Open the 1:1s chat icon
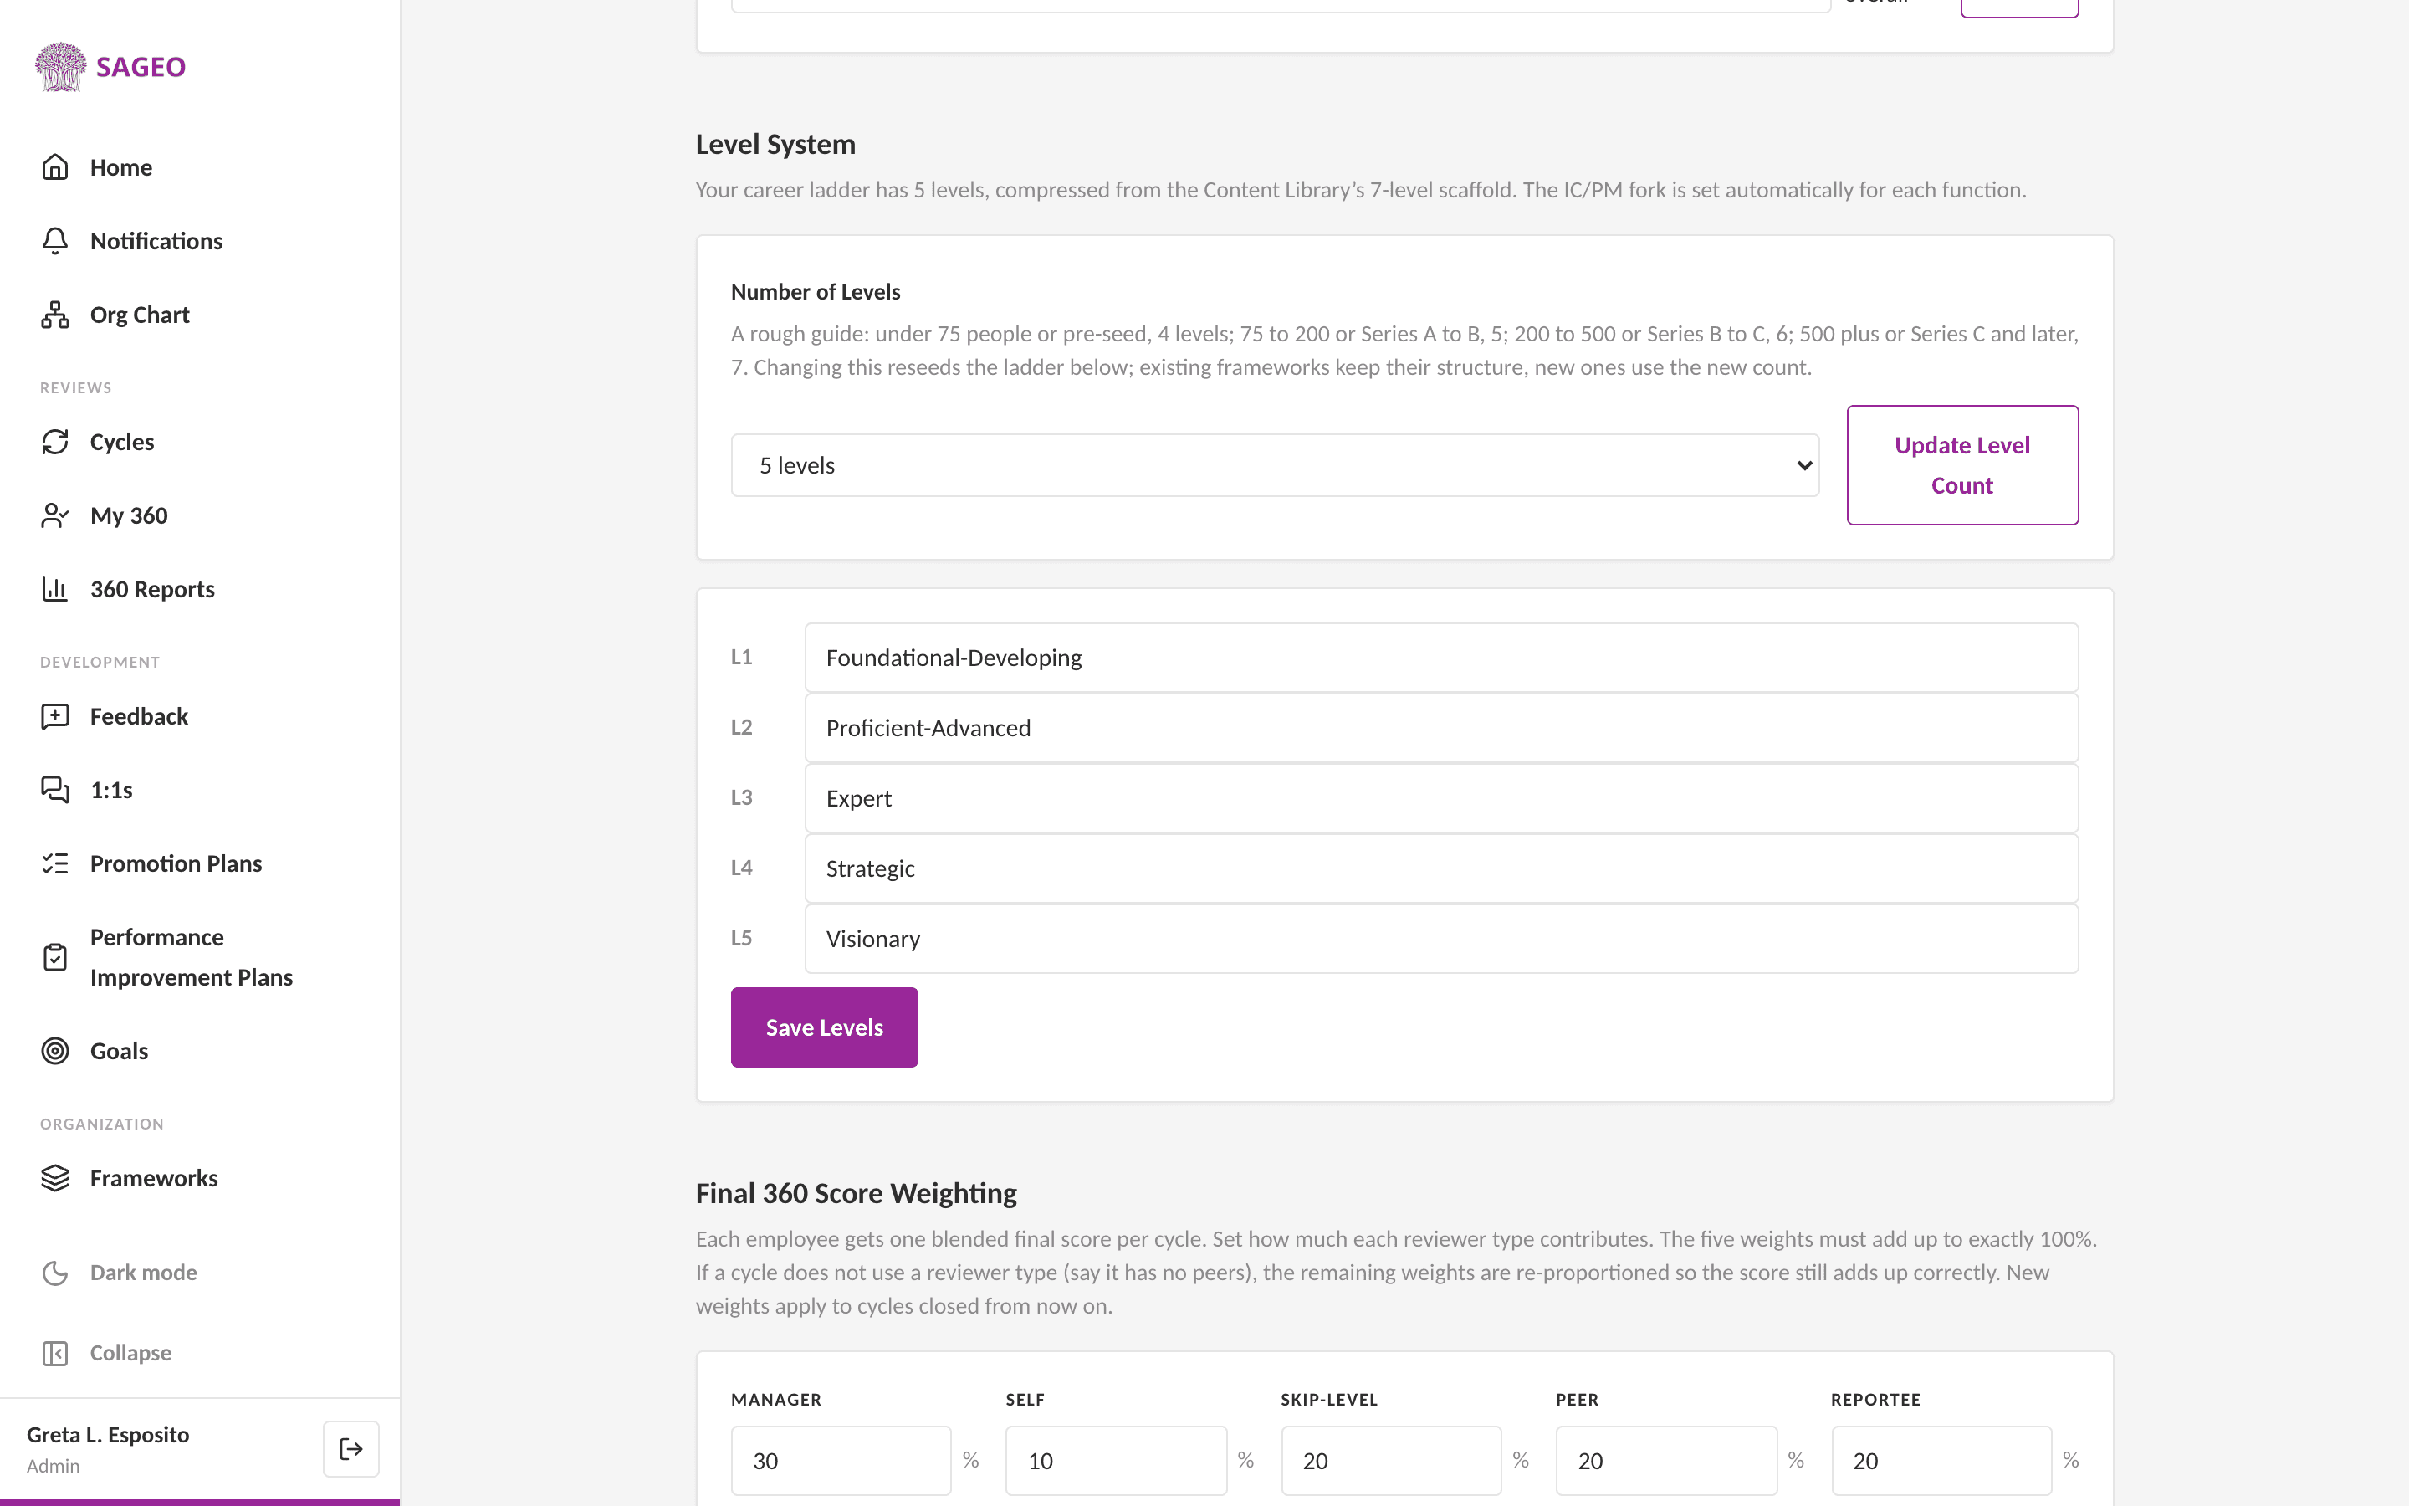2409x1506 pixels. click(x=54, y=790)
